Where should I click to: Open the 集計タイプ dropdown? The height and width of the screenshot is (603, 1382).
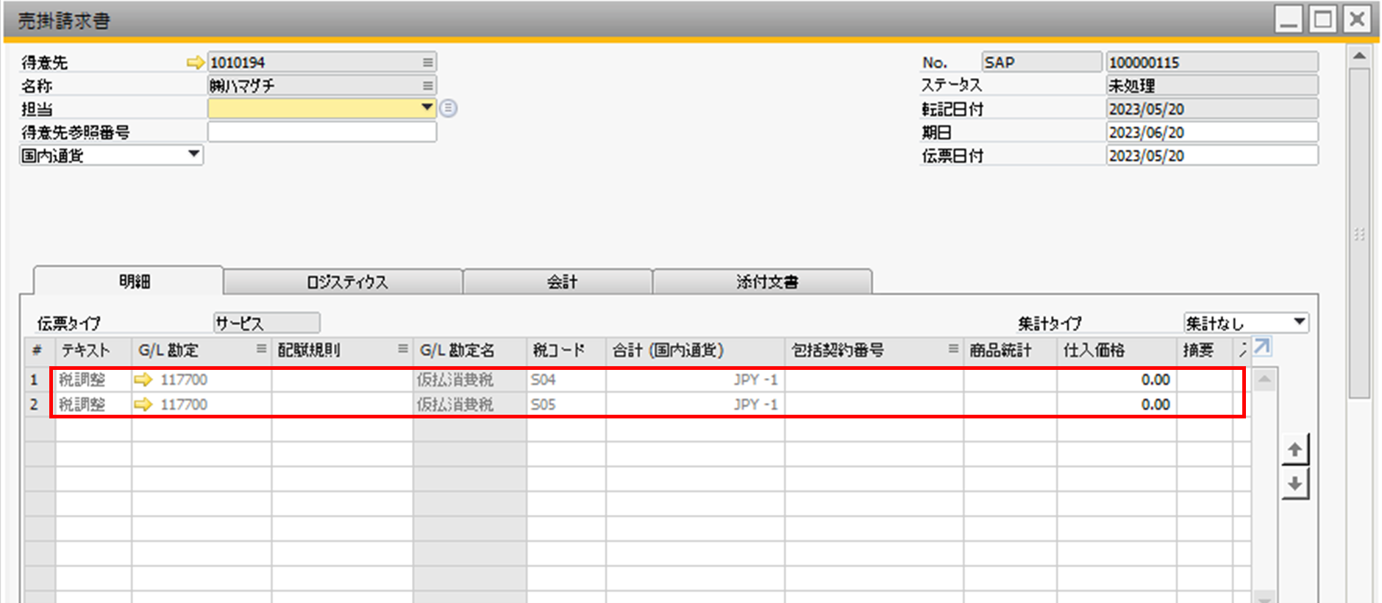coord(1299,322)
